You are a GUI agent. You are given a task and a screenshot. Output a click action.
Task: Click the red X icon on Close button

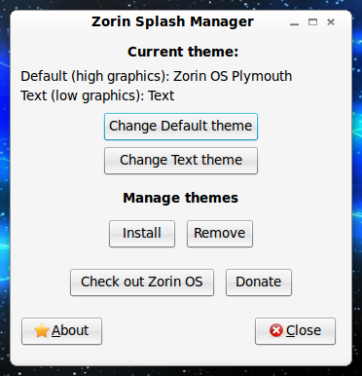pos(276,330)
